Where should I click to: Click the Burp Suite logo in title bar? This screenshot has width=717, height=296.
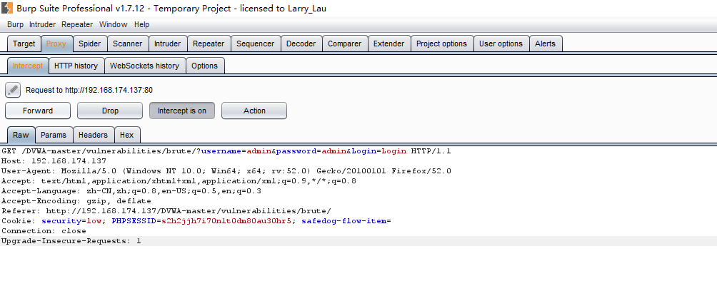point(7,8)
